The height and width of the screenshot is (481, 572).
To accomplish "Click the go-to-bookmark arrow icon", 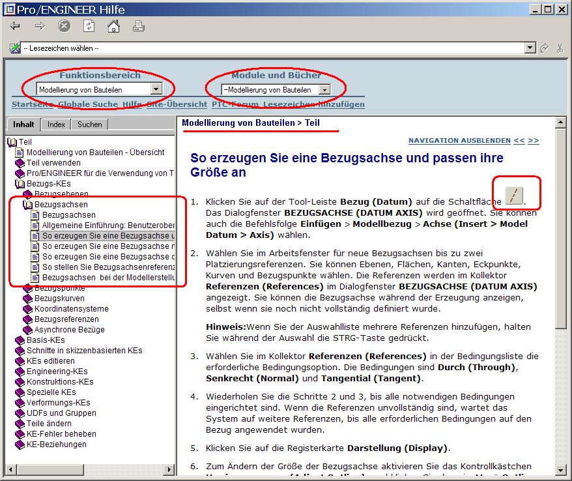I will [x=544, y=48].
